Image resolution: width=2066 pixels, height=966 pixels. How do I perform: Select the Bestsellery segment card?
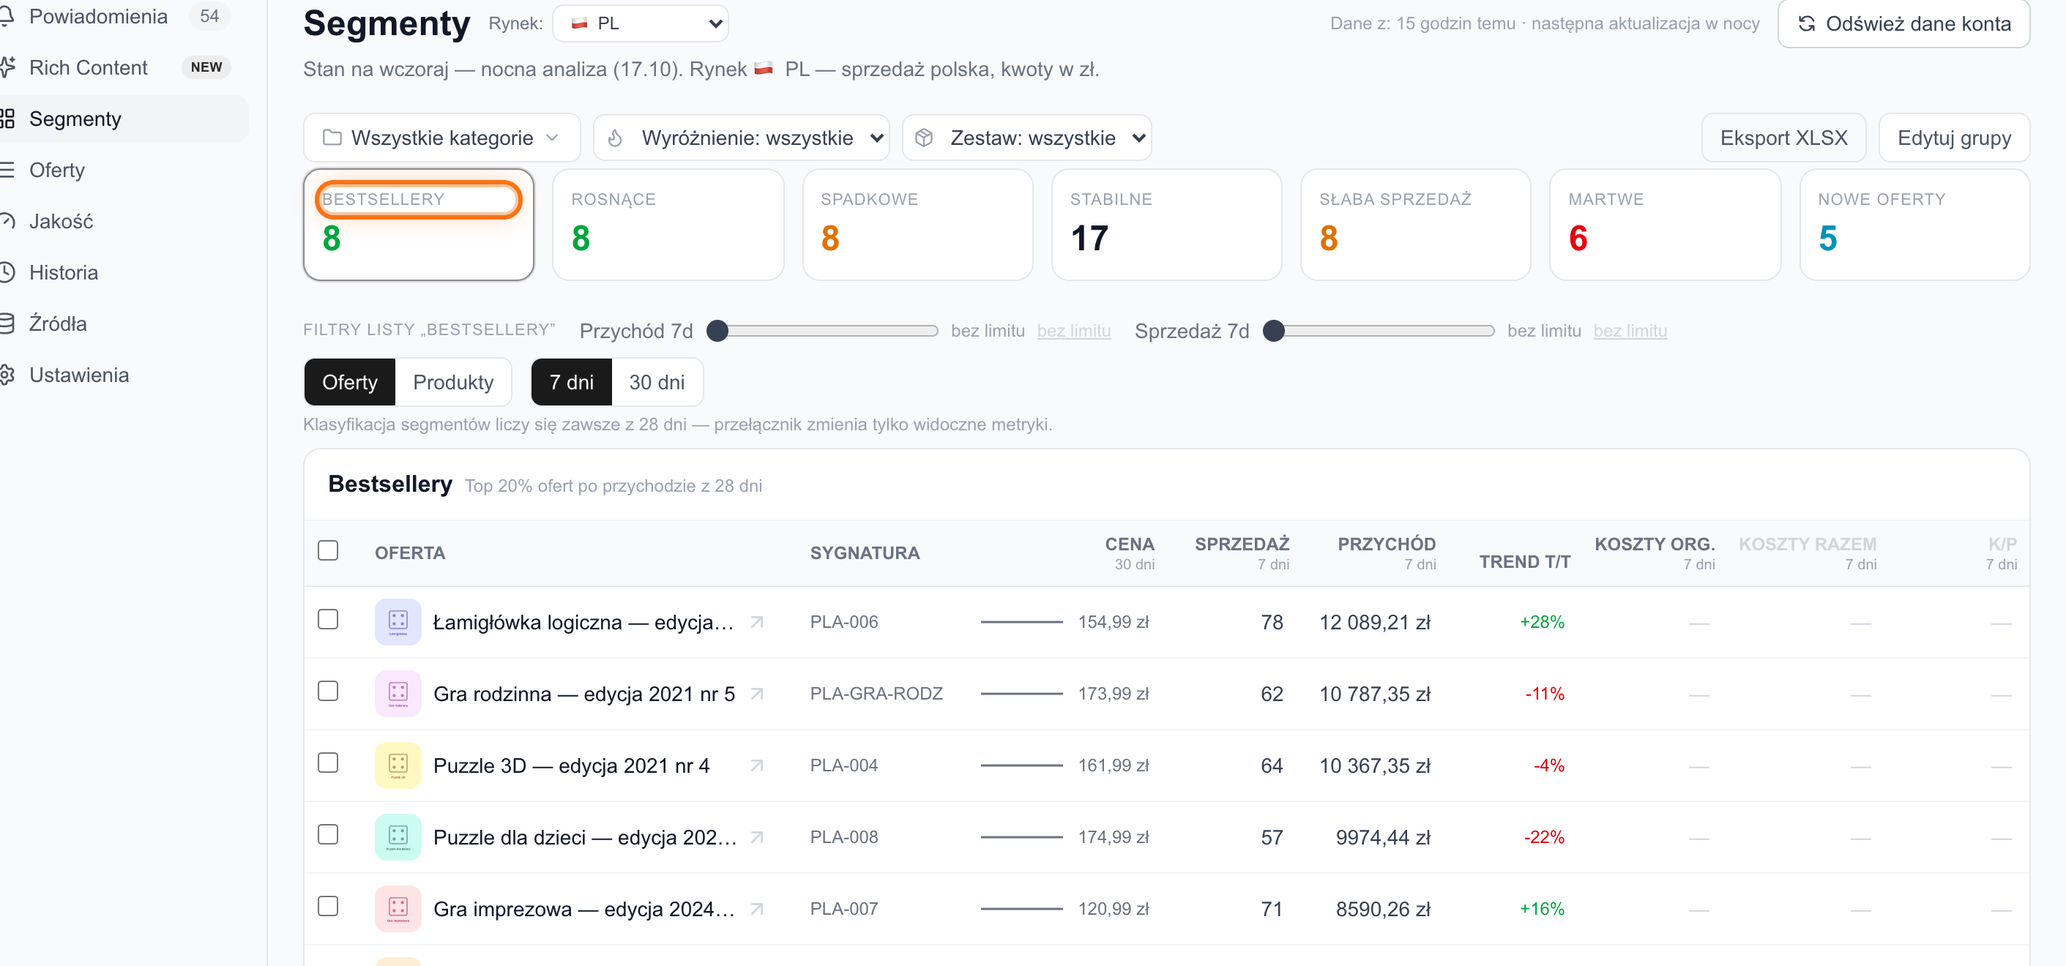coord(419,225)
